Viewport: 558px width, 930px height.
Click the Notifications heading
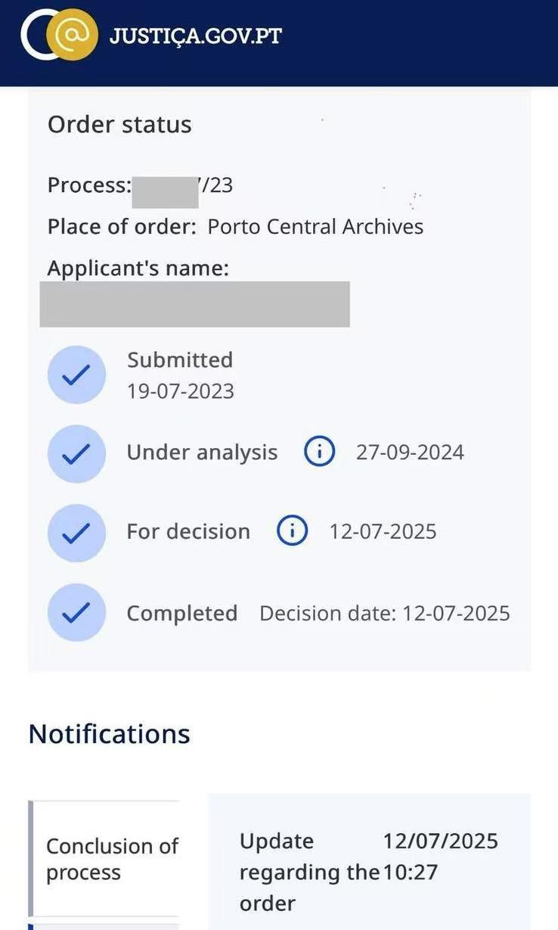[x=109, y=734]
